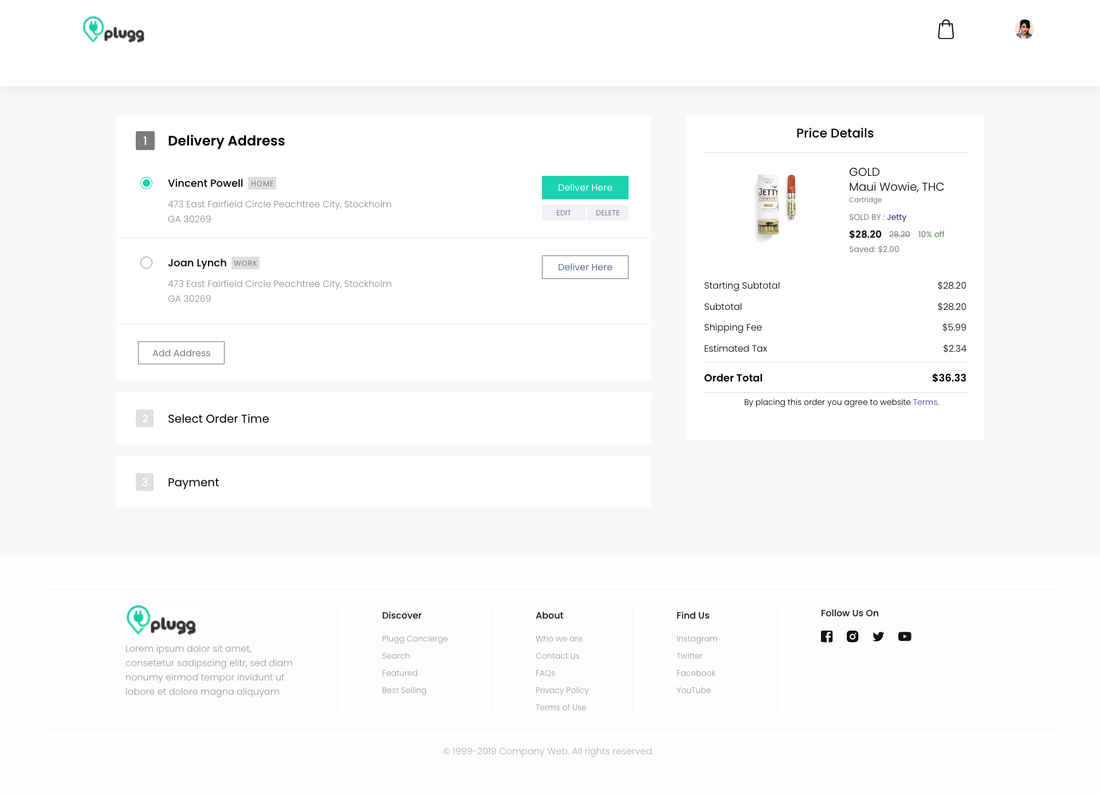
Task: Click green Deliver Here for Vincent Powell
Action: tap(585, 187)
